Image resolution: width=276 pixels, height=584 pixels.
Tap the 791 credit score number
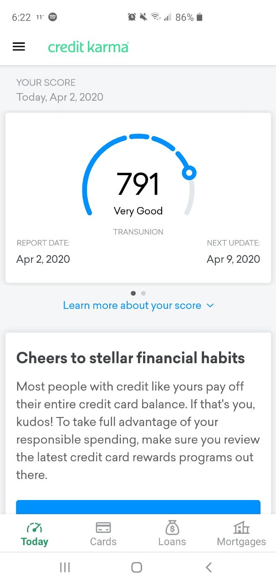pyautogui.click(x=138, y=184)
